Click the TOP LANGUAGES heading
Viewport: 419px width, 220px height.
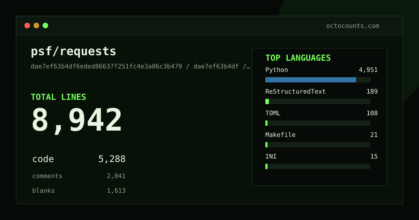pos(298,58)
